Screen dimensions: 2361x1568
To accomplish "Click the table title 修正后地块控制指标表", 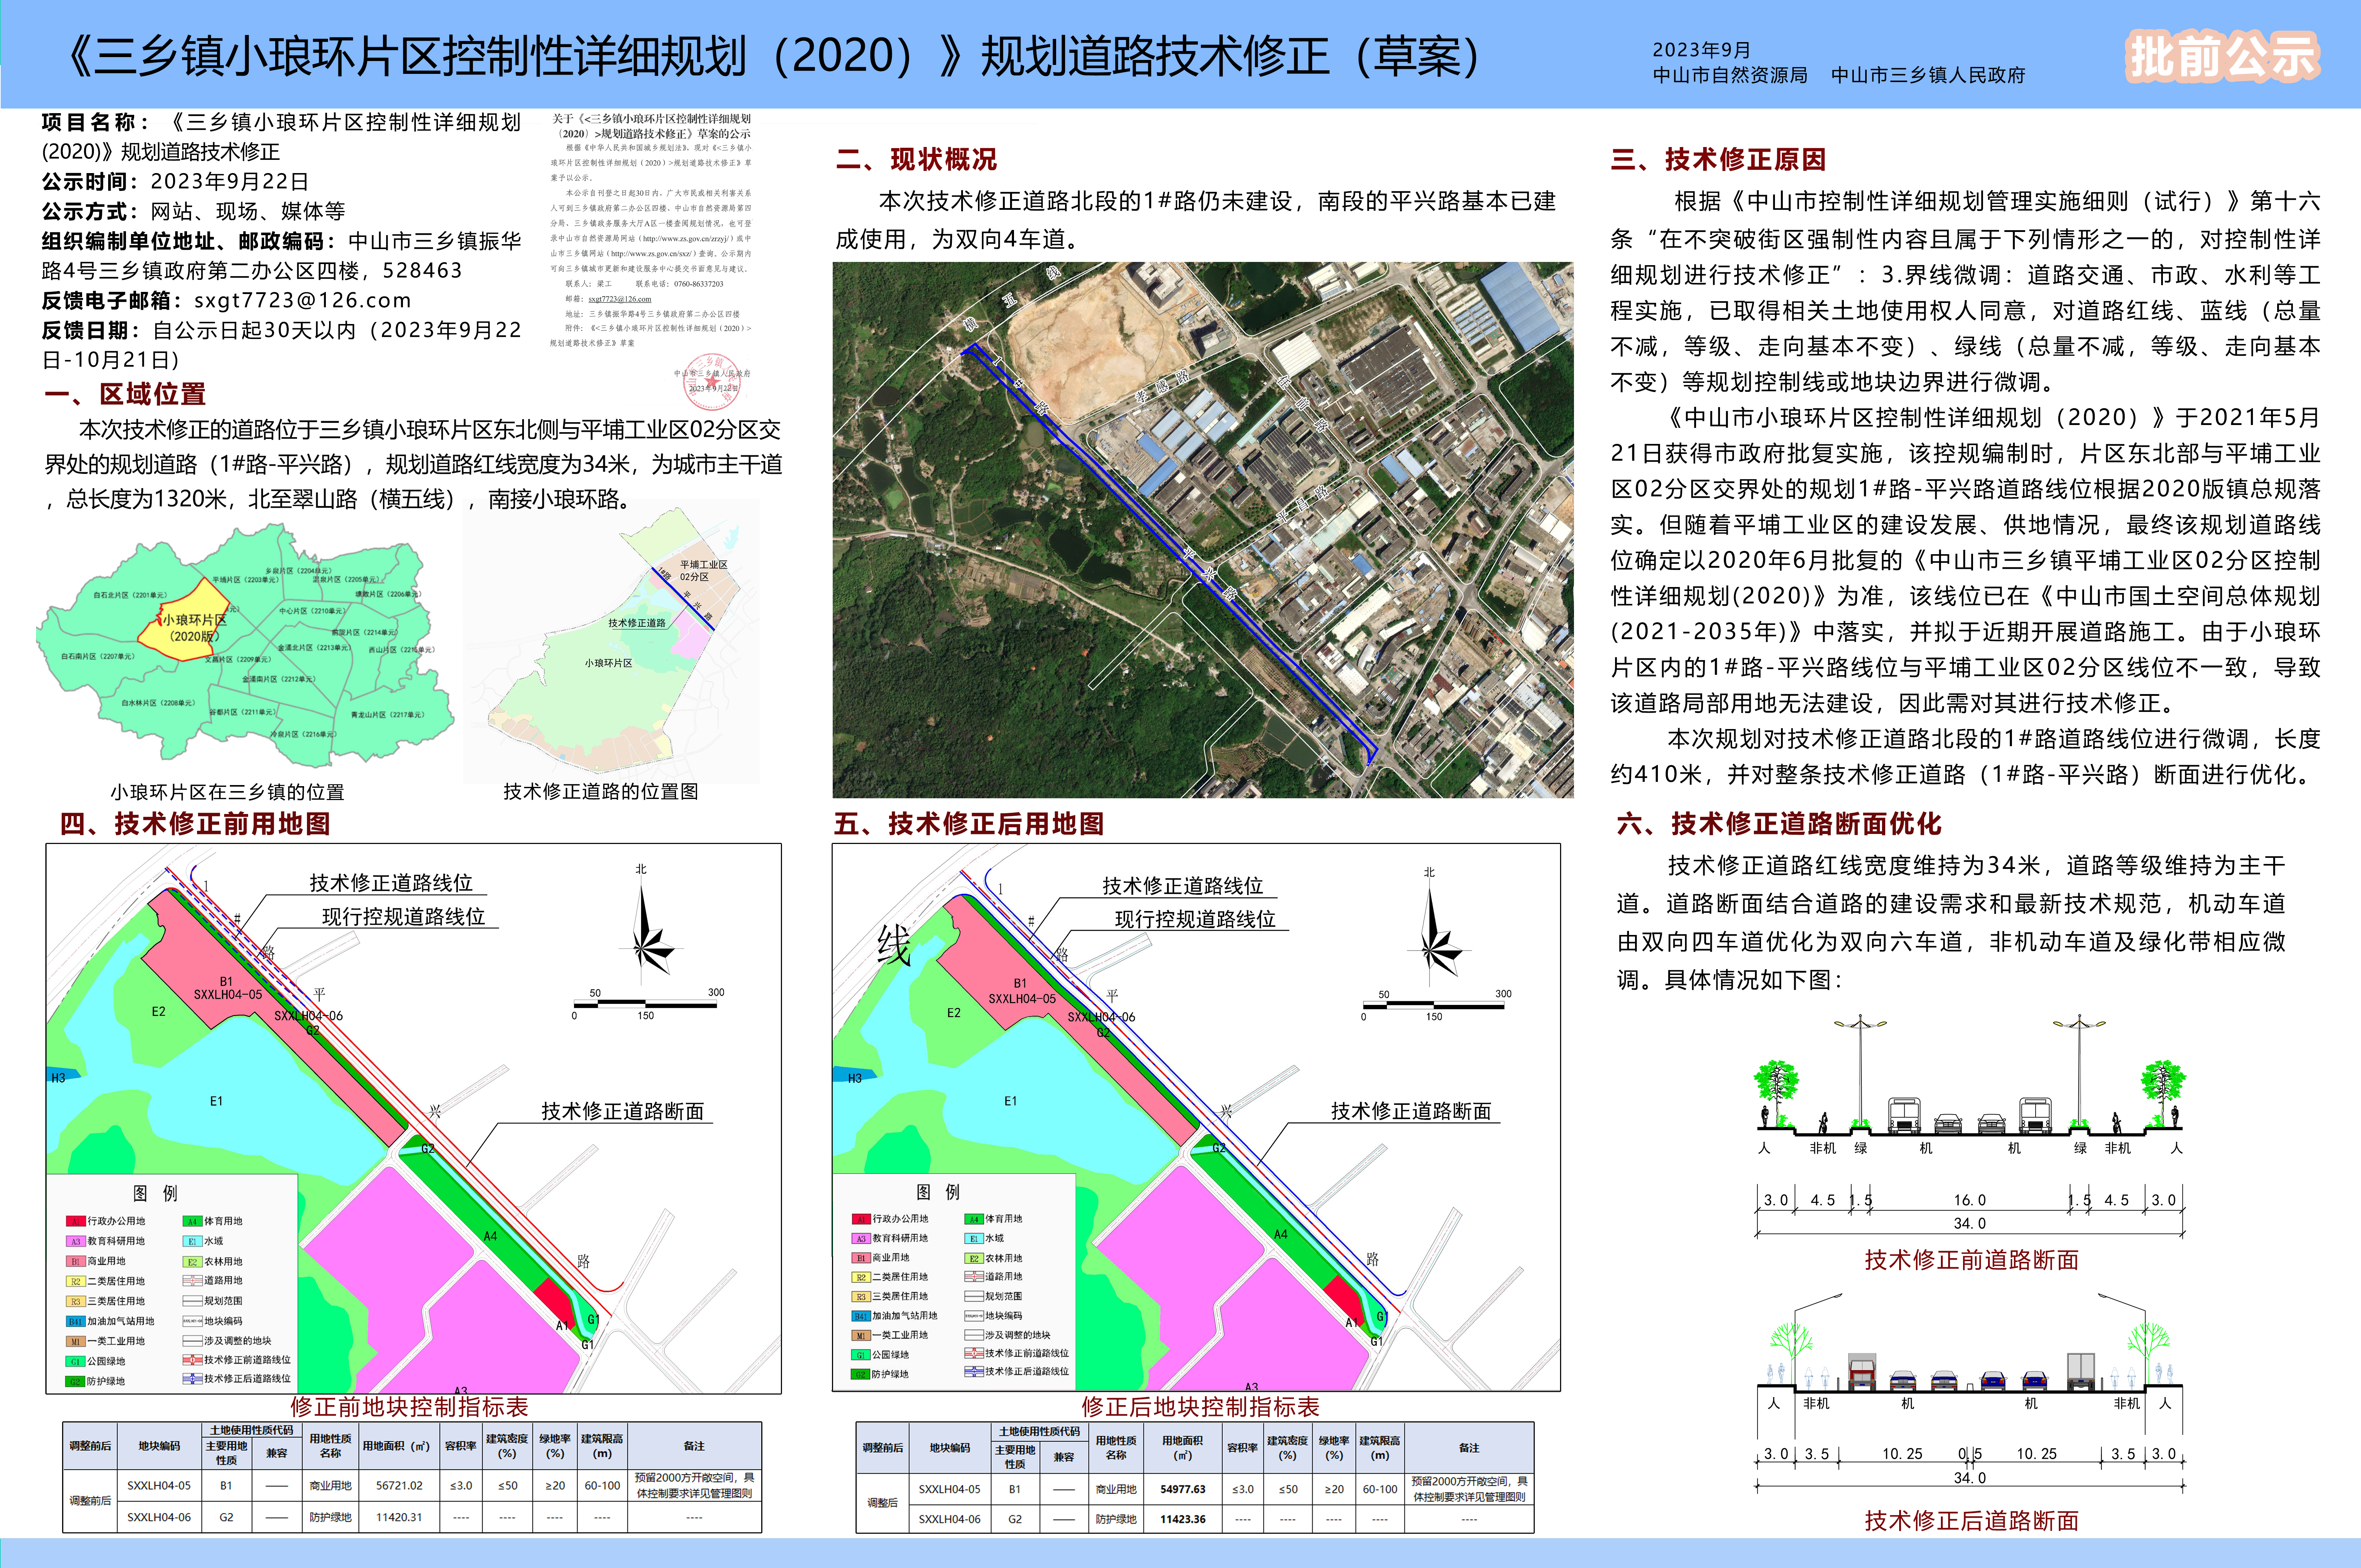I will pos(1200,1407).
